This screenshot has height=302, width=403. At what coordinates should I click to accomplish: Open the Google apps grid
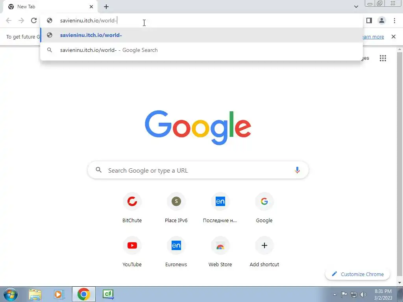pyautogui.click(x=383, y=58)
